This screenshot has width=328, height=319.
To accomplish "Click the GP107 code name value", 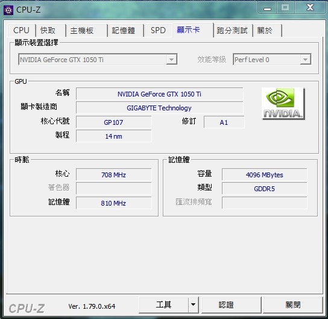I will pyautogui.click(x=113, y=122).
